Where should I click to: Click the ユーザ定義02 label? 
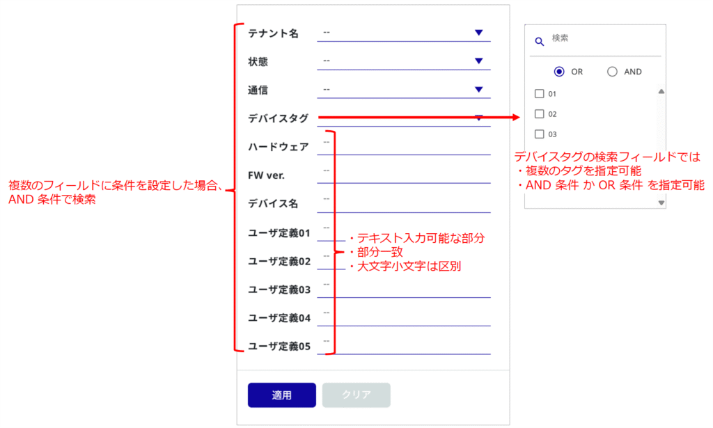pos(279,261)
